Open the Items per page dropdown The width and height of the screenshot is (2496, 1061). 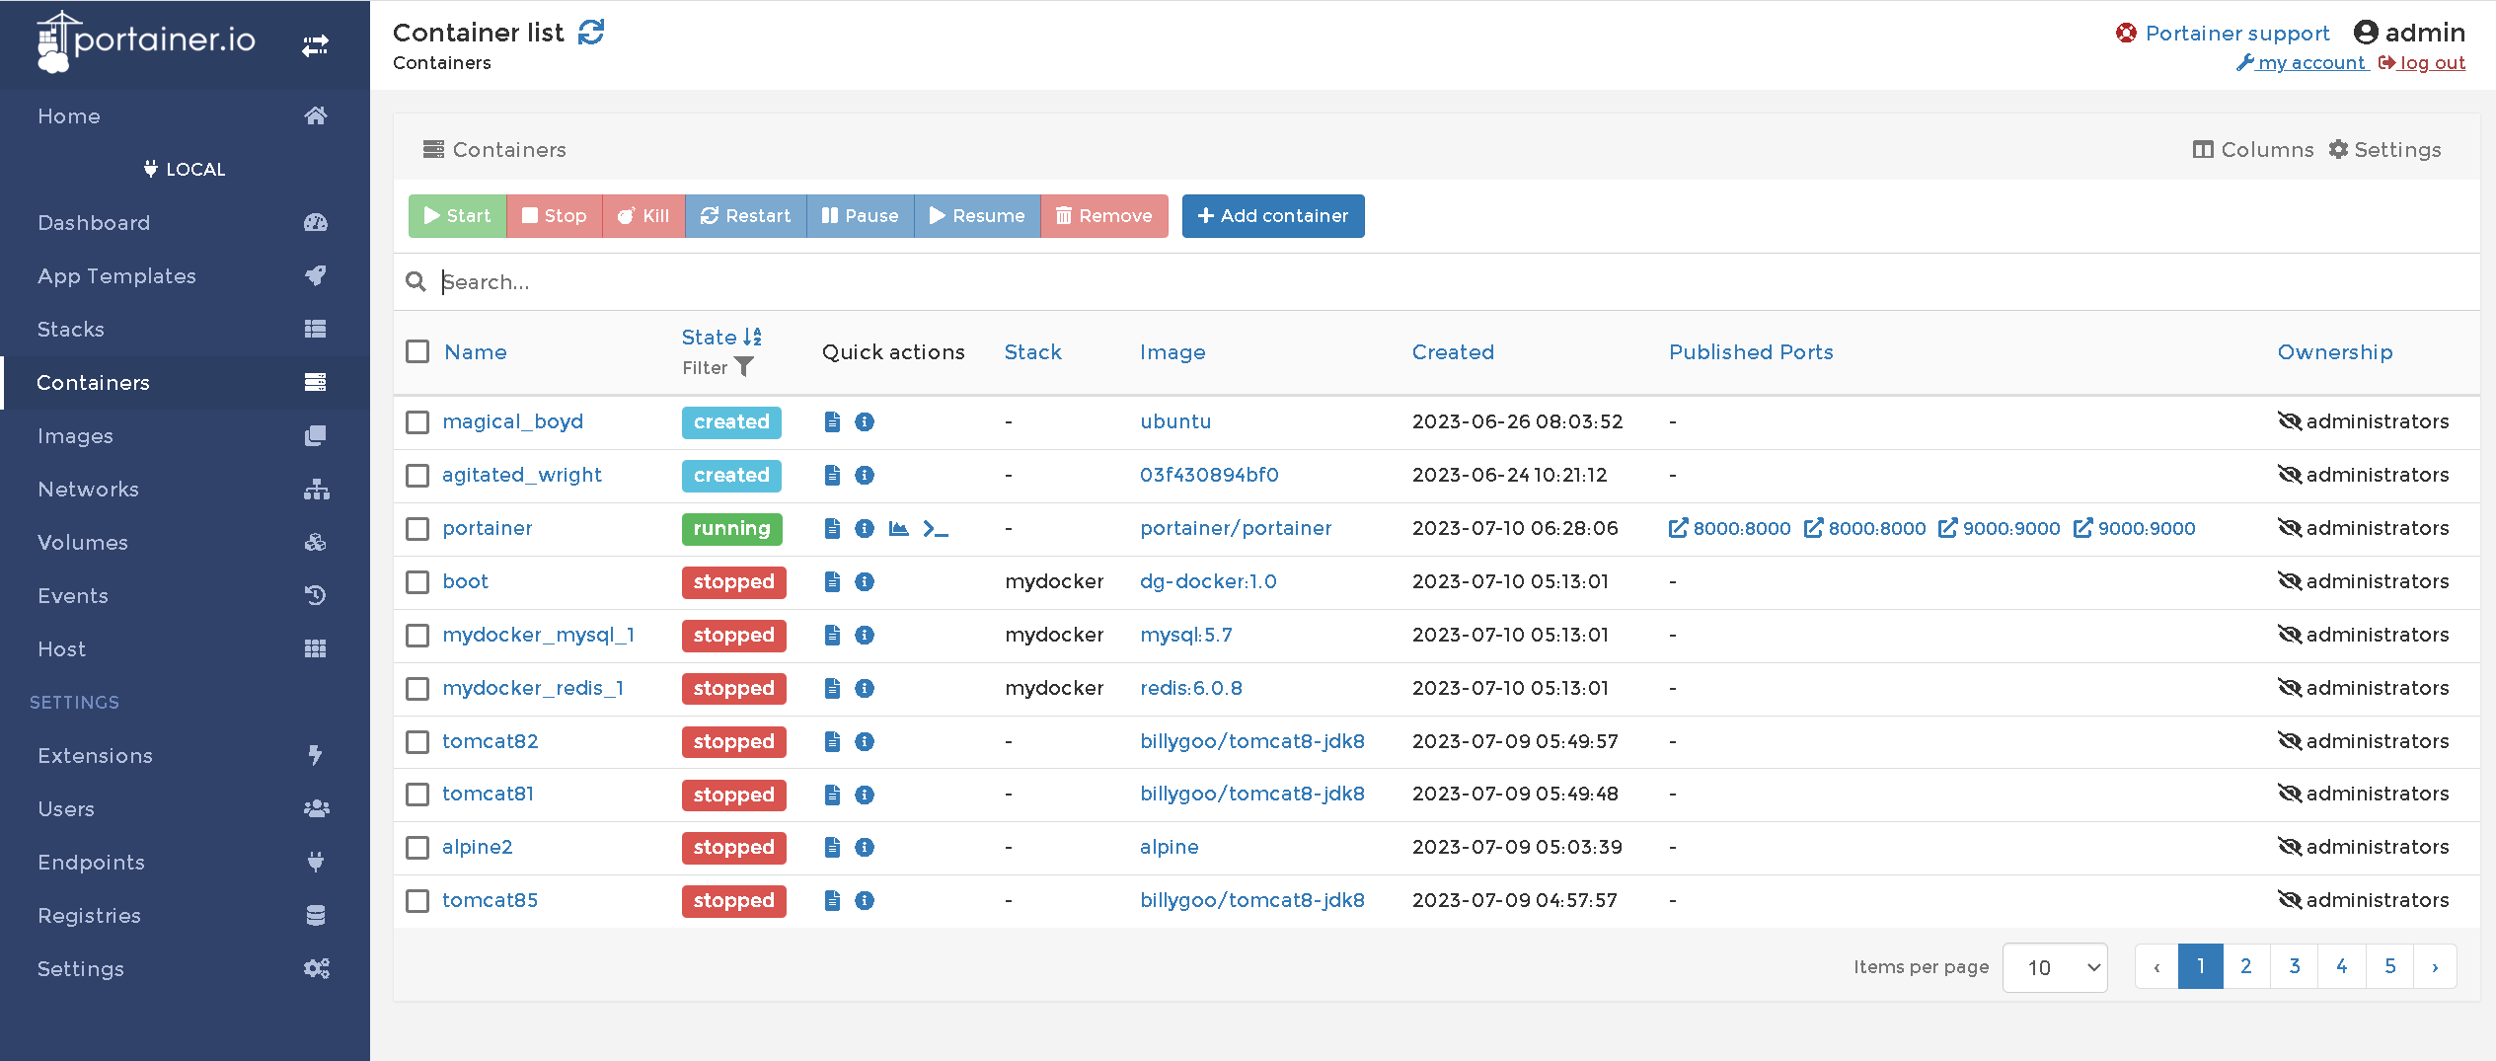coord(2055,967)
